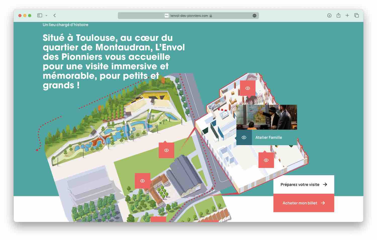
Task: Click the back navigation arrow in Safari
Action: click(x=54, y=15)
